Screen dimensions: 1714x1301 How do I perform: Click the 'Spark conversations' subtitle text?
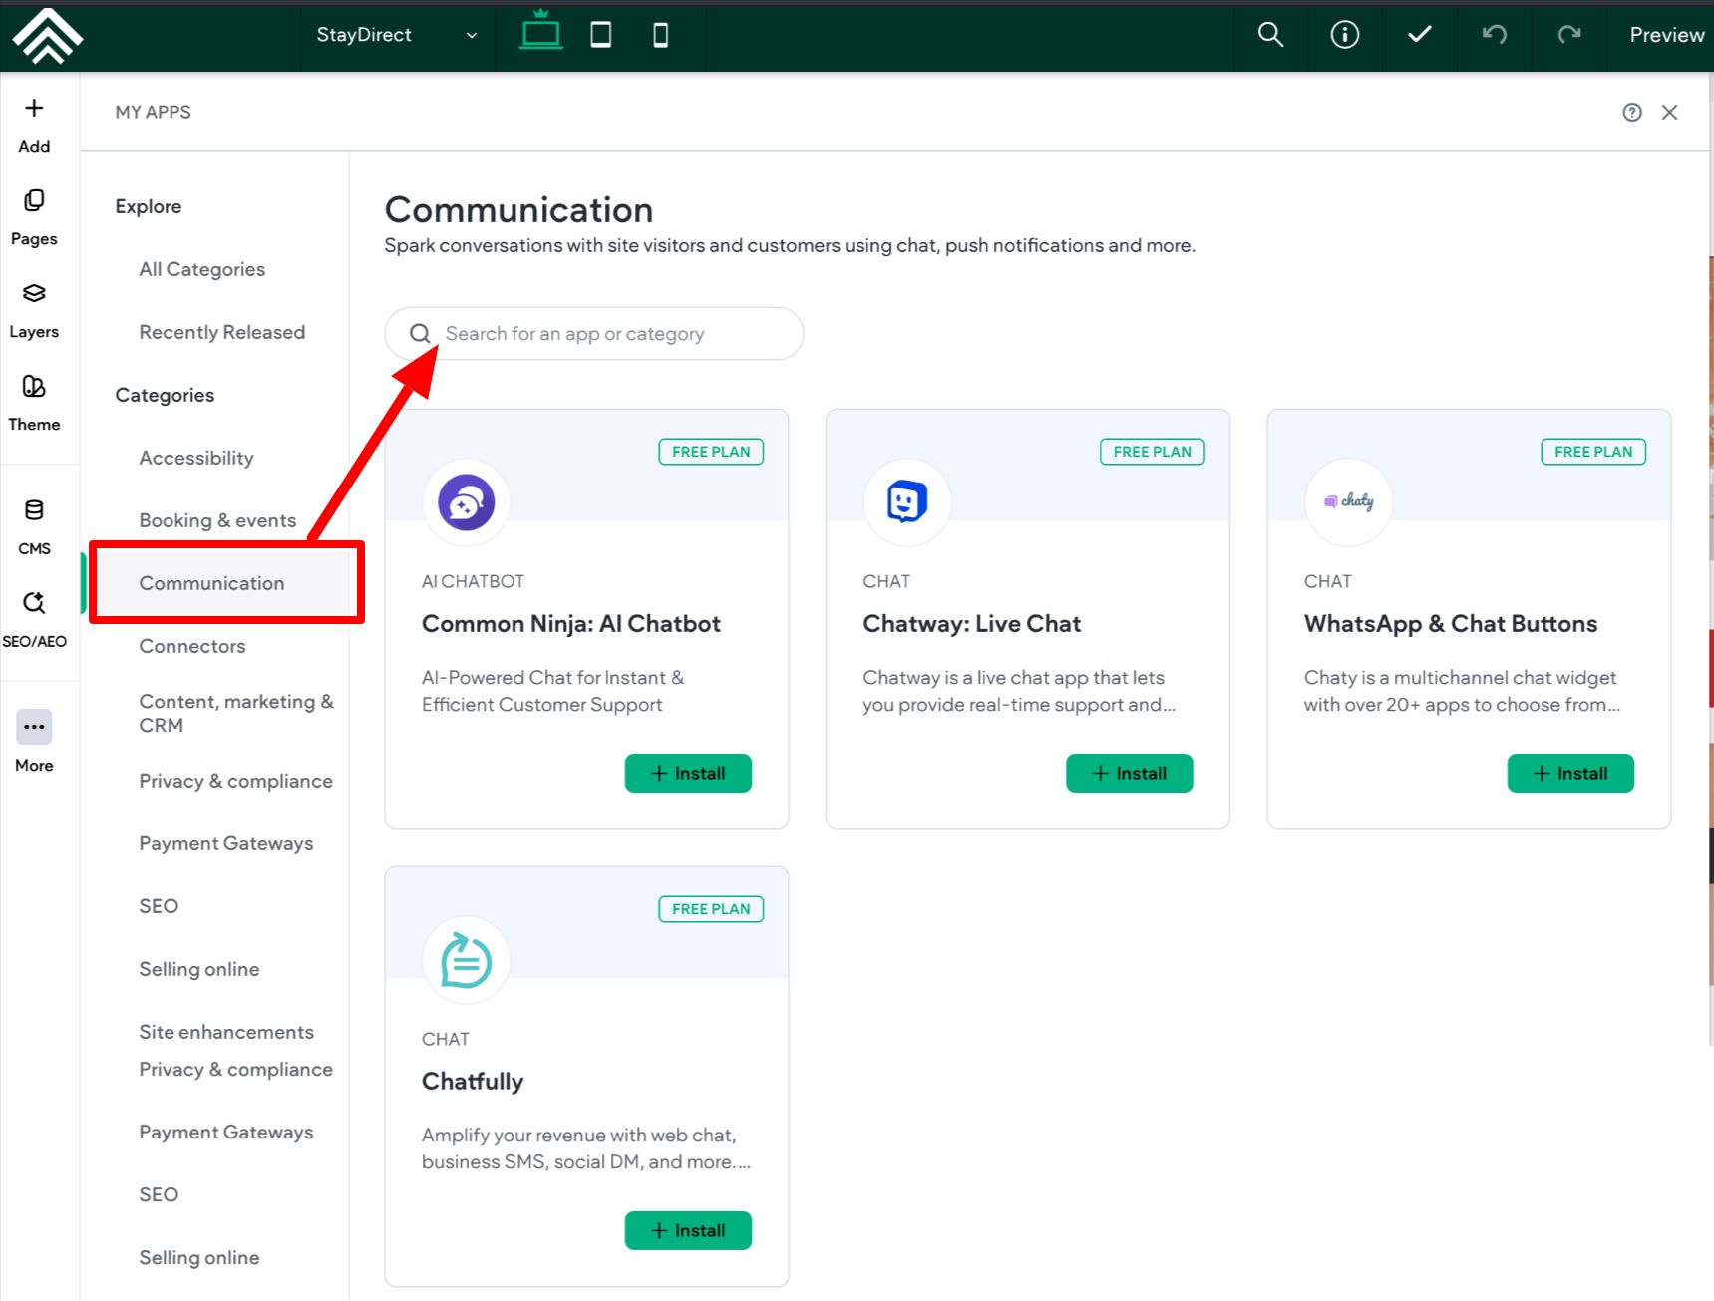coord(790,246)
